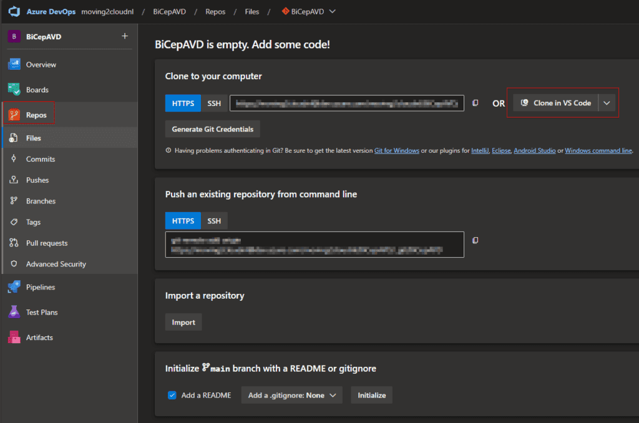This screenshot has height=423, width=639.
Task: Uncheck the Add a README checkbox
Action: pos(172,395)
